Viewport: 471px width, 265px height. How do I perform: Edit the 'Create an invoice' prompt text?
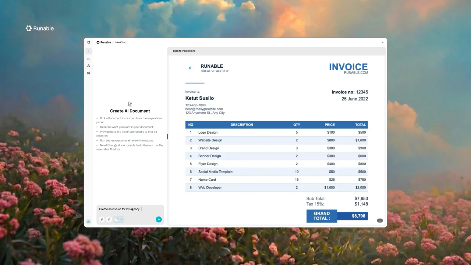tap(120, 209)
